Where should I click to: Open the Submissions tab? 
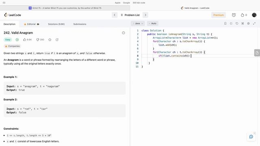(x=80, y=24)
